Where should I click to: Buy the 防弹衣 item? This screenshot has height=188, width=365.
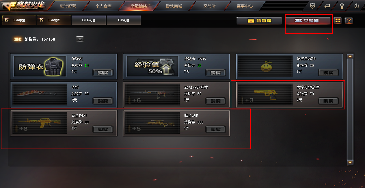tap(103, 73)
